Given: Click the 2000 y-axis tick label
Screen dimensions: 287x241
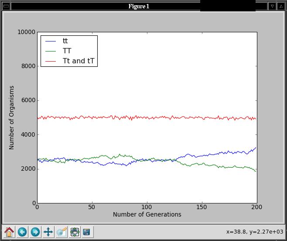Looking at the screenshot, I should (28, 169).
